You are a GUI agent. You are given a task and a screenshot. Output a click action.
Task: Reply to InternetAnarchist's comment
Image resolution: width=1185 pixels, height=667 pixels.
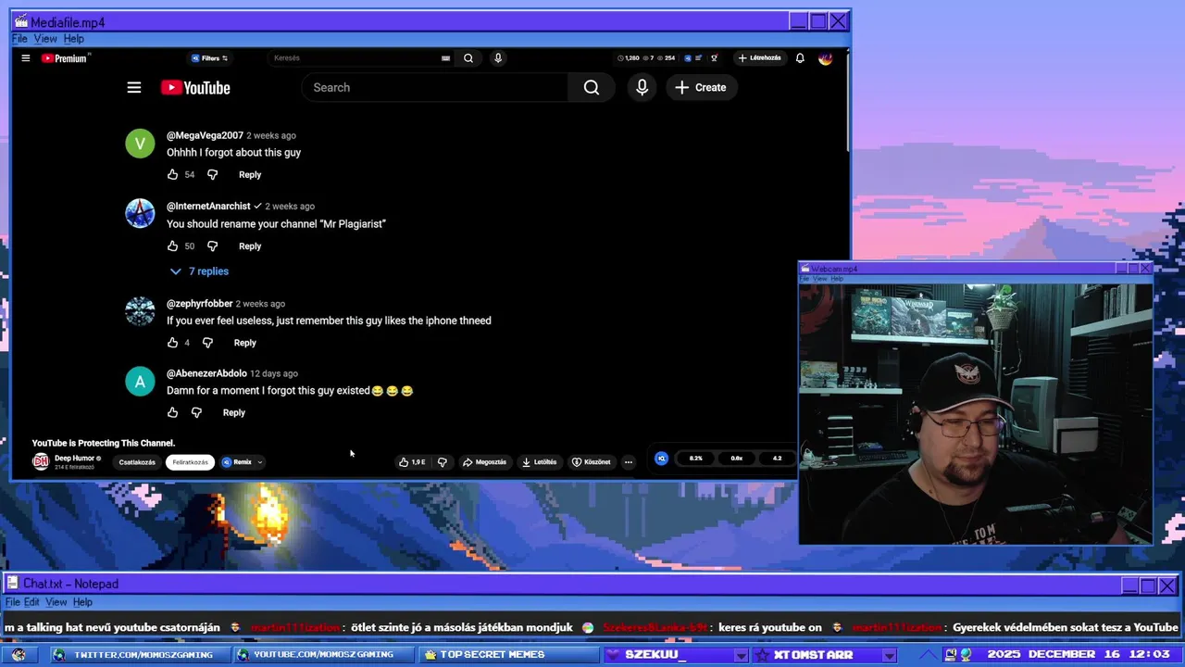pyautogui.click(x=250, y=245)
